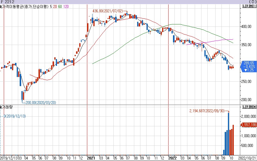Click the 2,194,687(2022/09/30) peak volume annotation

coord(207,111)
